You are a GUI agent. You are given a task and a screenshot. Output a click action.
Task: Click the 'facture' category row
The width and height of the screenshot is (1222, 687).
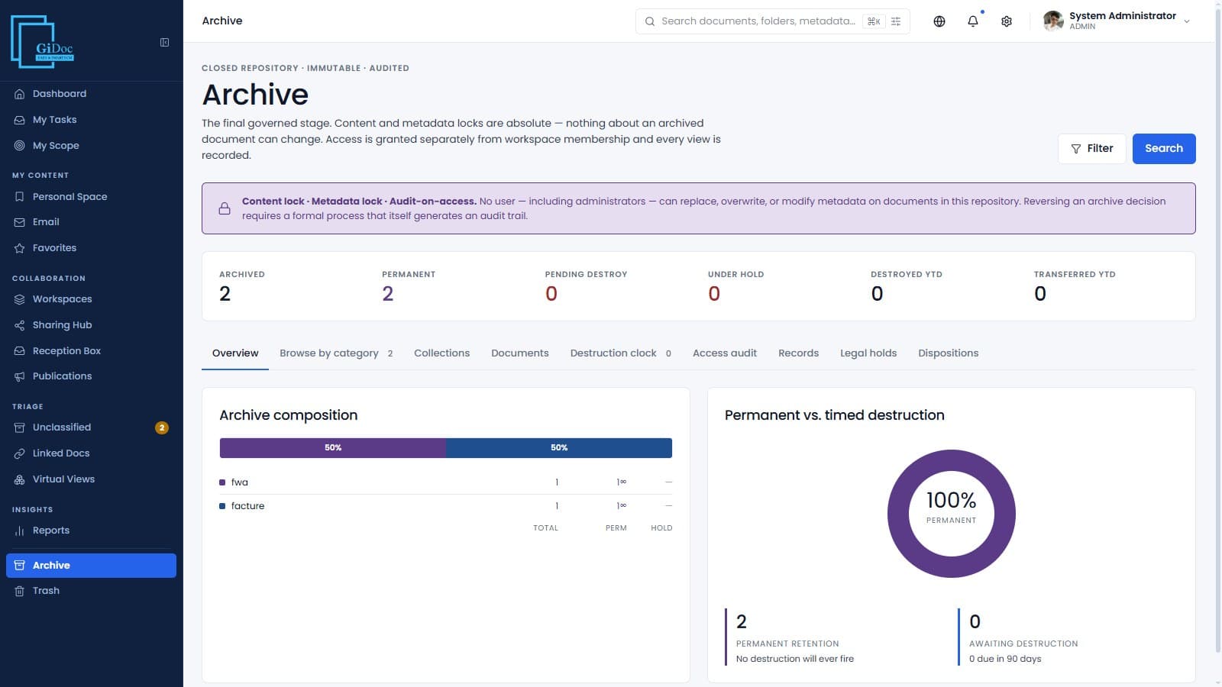tap(446, 506)
